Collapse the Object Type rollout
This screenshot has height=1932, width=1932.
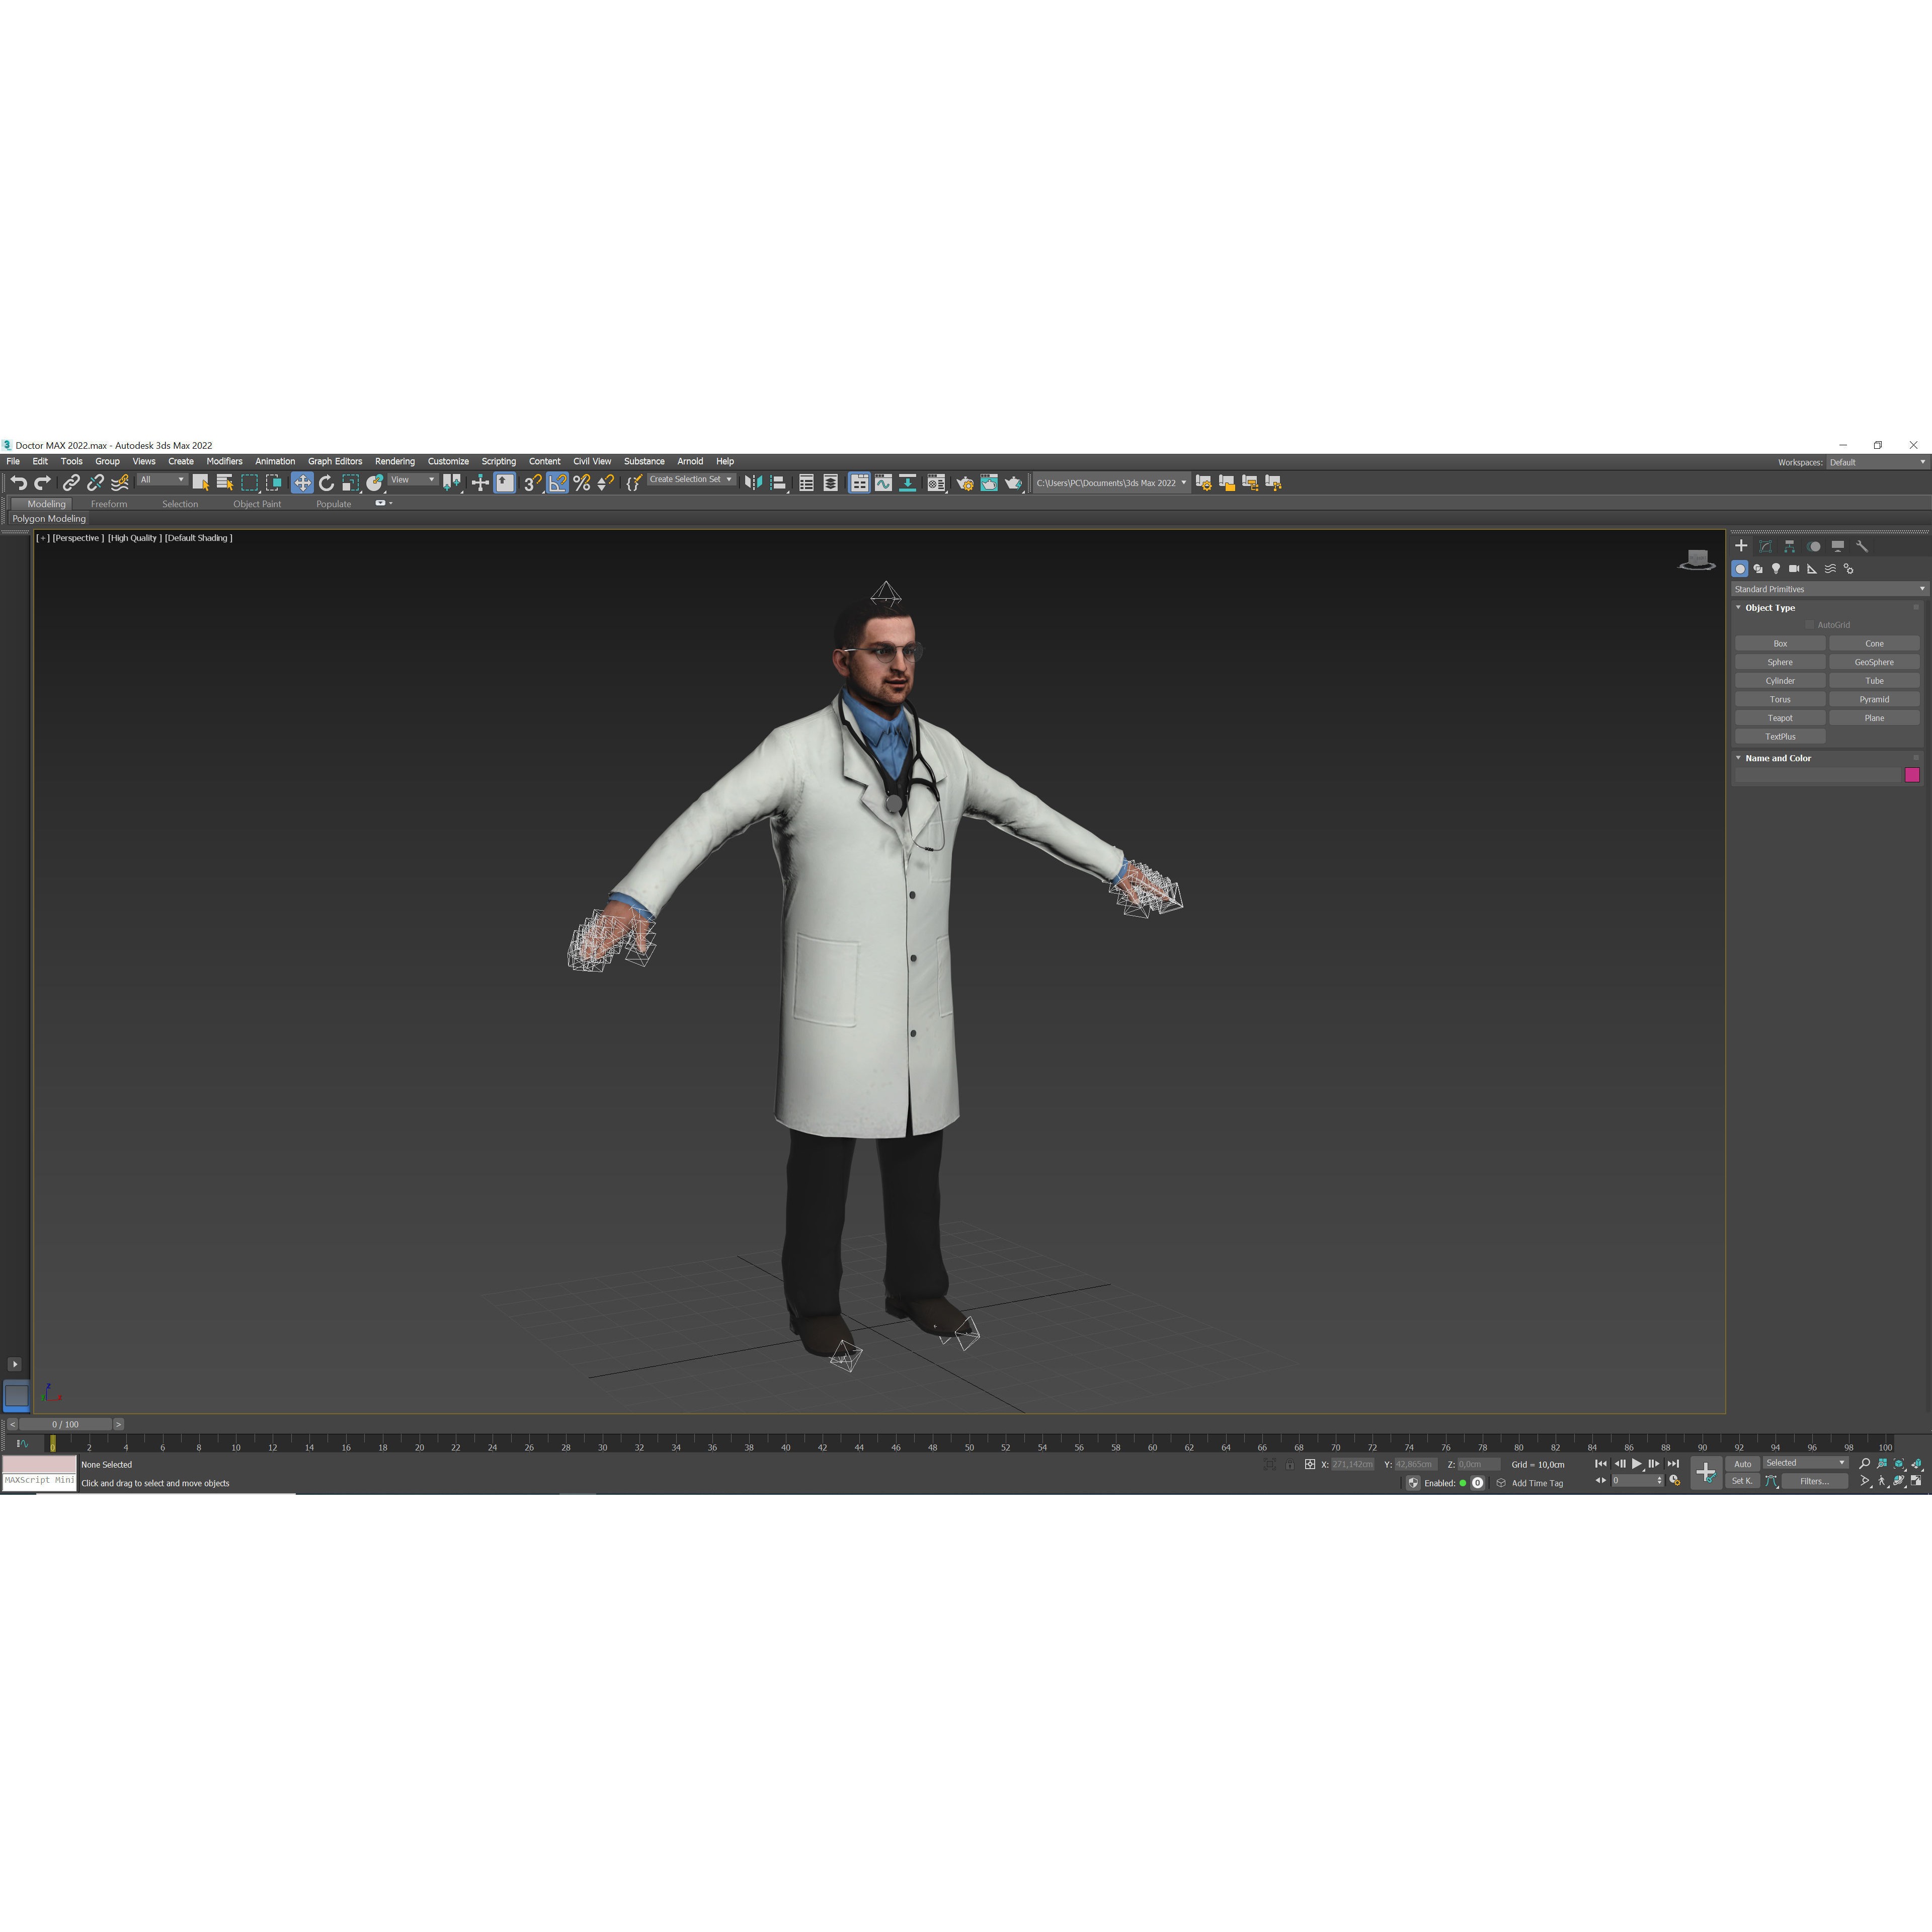point(1738,608)
